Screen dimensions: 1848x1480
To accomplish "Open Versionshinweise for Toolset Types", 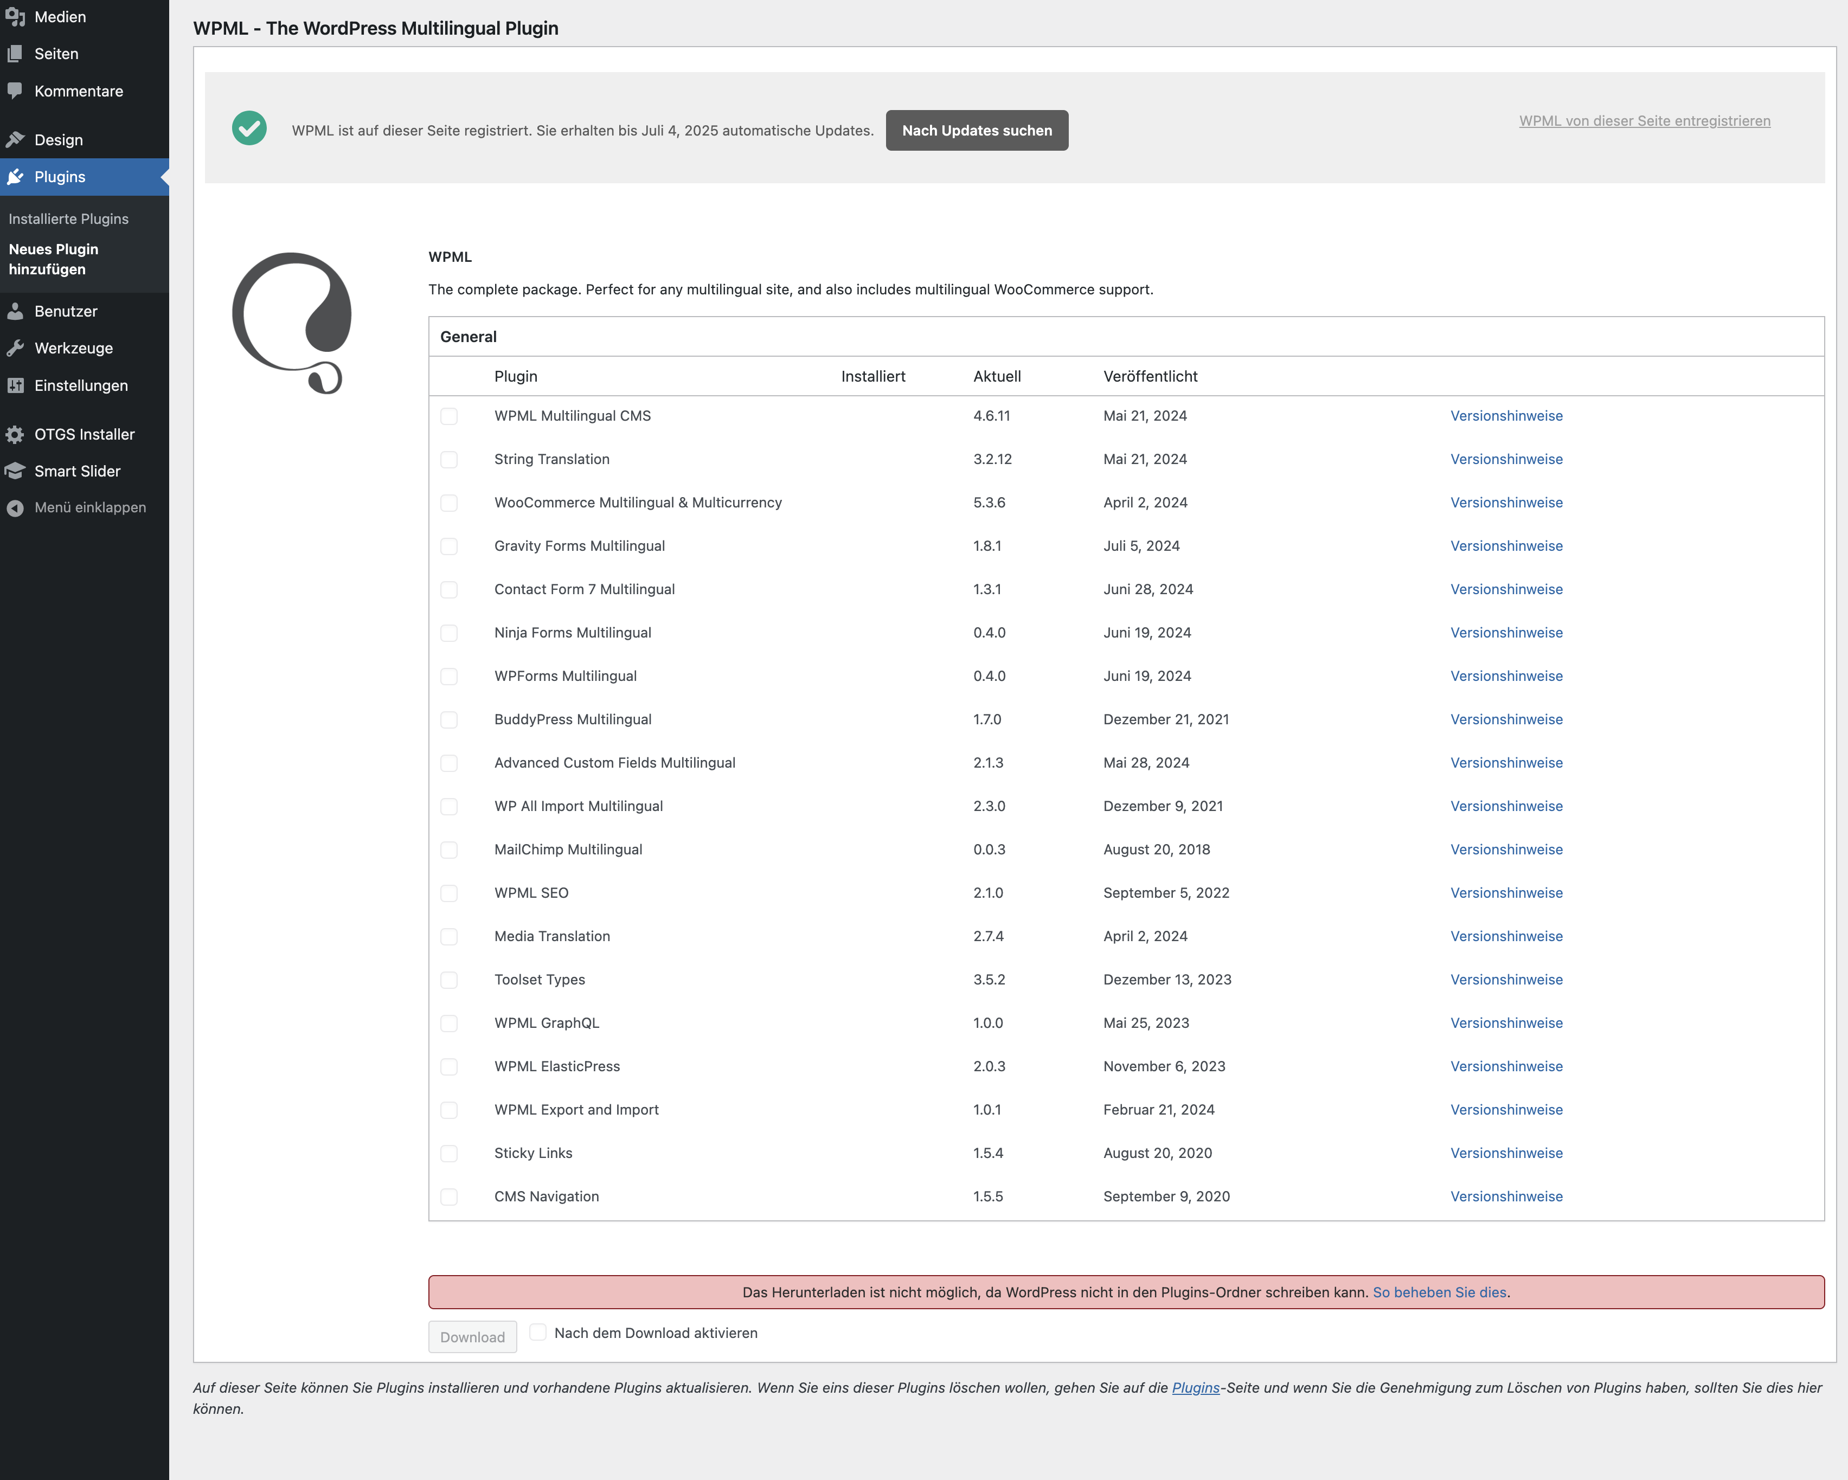I will (1506, 980).
